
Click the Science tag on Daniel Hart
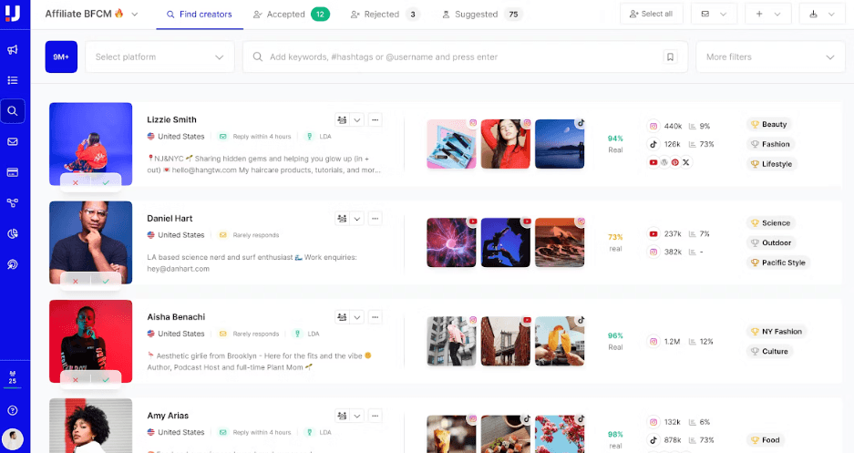(x=770, y=222)
